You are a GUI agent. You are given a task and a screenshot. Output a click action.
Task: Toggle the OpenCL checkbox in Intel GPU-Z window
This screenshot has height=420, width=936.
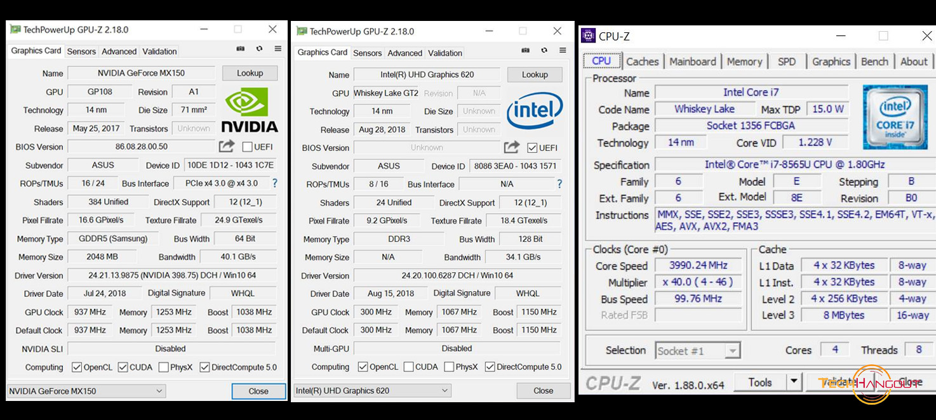pyautogui.click(x=363, y=367)
